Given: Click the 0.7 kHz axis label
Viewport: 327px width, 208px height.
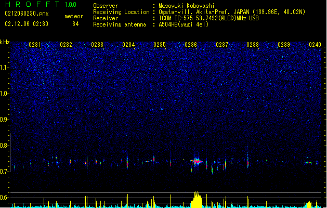Looking at the screenshot, I should [x=4, y=172].
